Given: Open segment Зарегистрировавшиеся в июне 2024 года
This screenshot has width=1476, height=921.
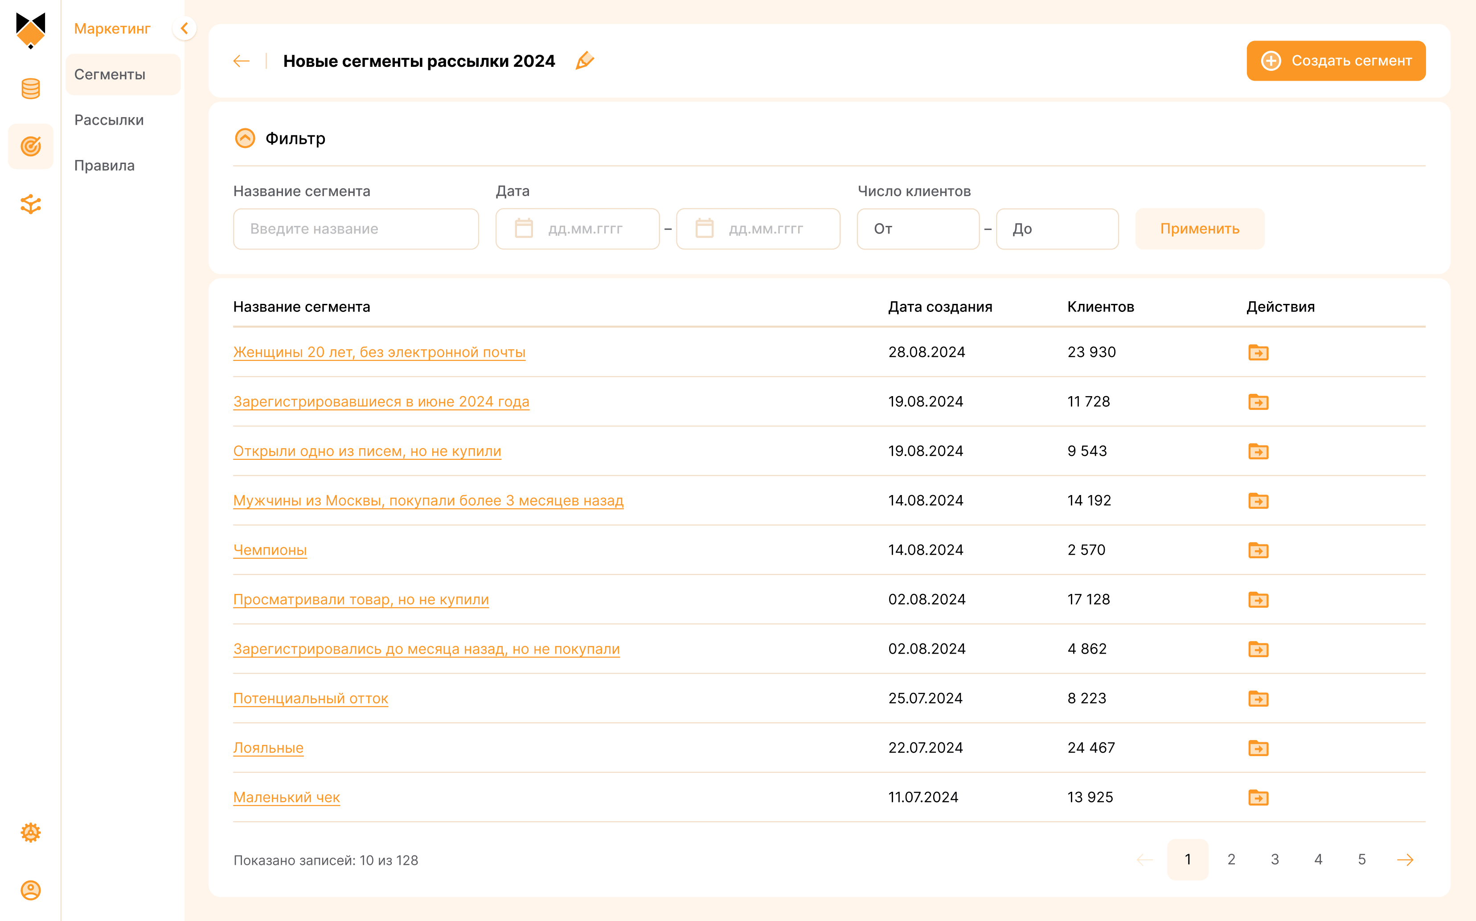Looking at the screenshot, I should coord(381,401).
